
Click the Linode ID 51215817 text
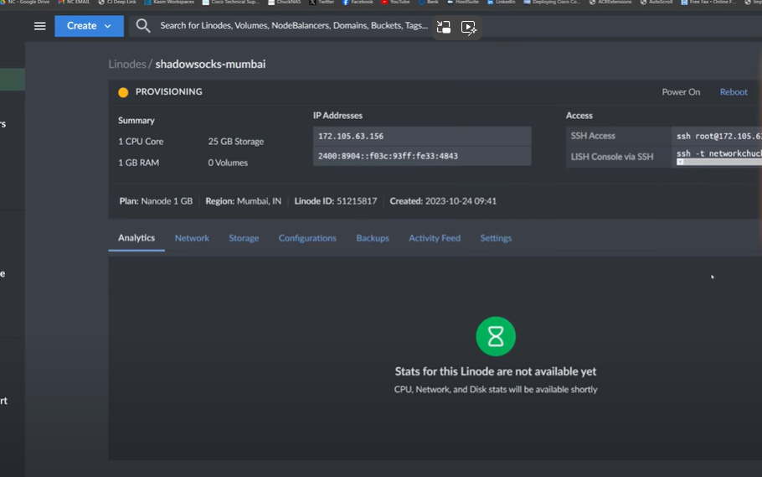pos(335,201)
